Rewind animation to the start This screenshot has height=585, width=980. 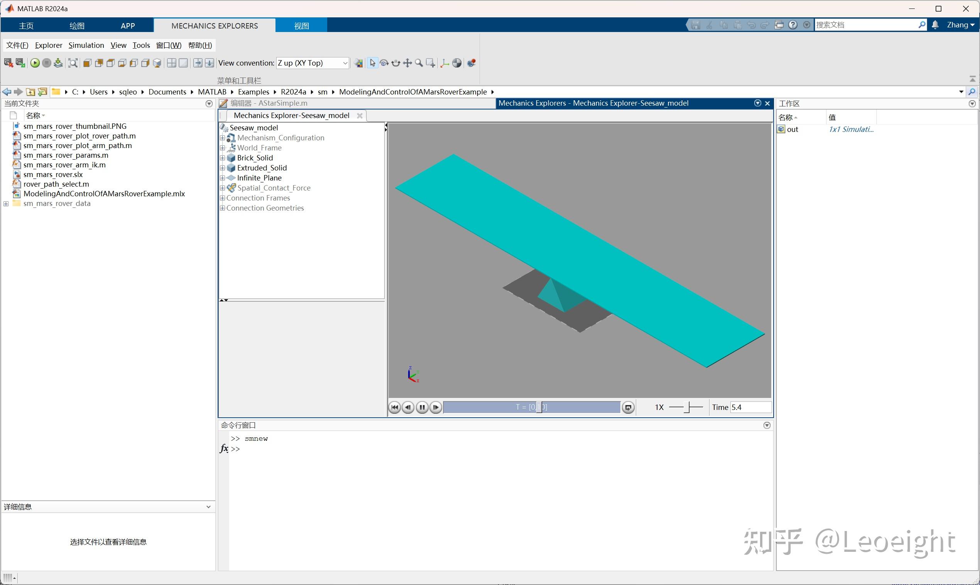[x=394, y=407]
